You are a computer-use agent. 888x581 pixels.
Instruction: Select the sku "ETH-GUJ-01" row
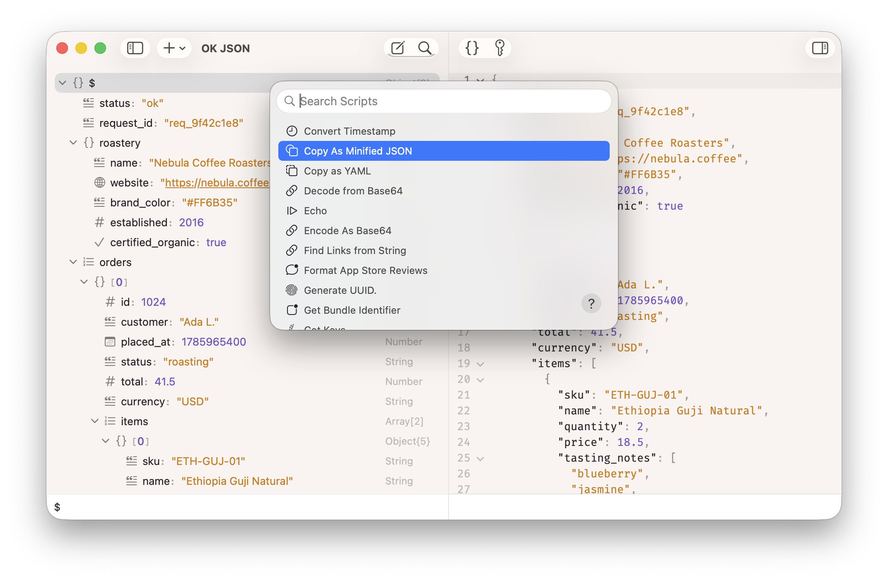[247, 461]
